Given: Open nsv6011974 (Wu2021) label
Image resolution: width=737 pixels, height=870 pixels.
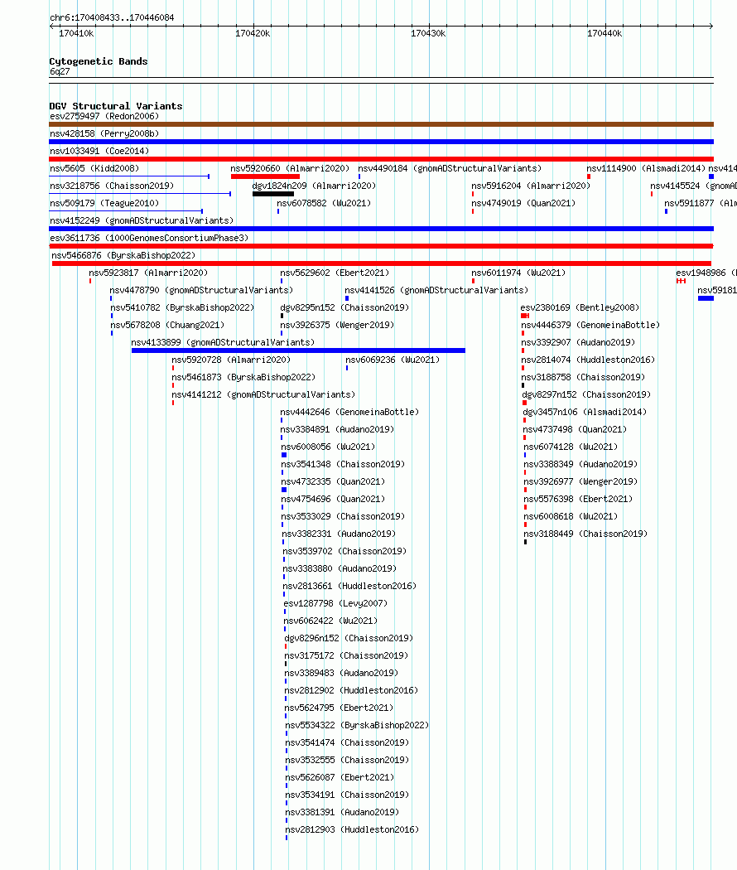Looking at the screenshot, I should (518, 273).
